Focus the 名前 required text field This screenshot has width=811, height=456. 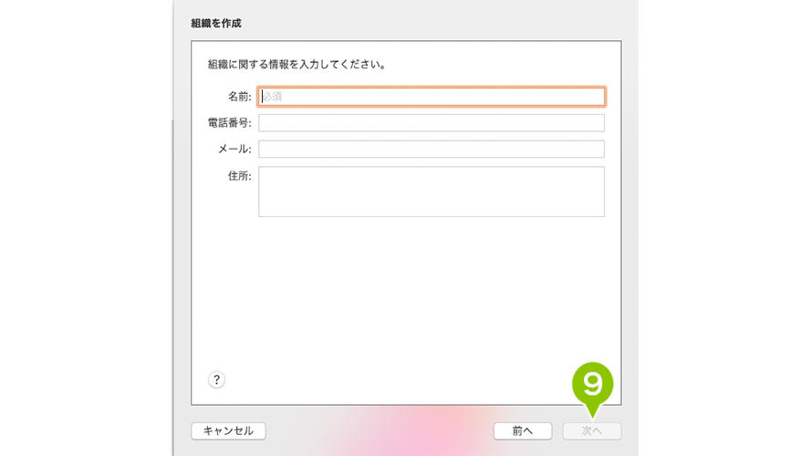tap(431, 97)
